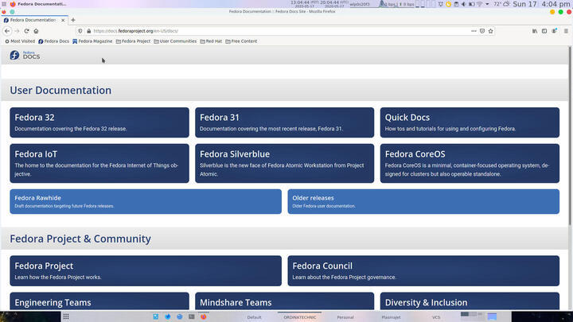Open the Fedora 32 documentation card

pos(99,122)
